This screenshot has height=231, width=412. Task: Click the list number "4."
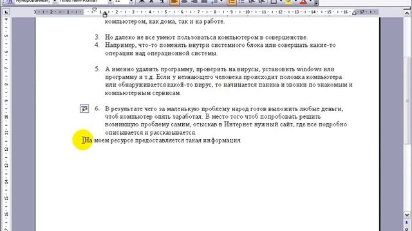click(97, 45)
